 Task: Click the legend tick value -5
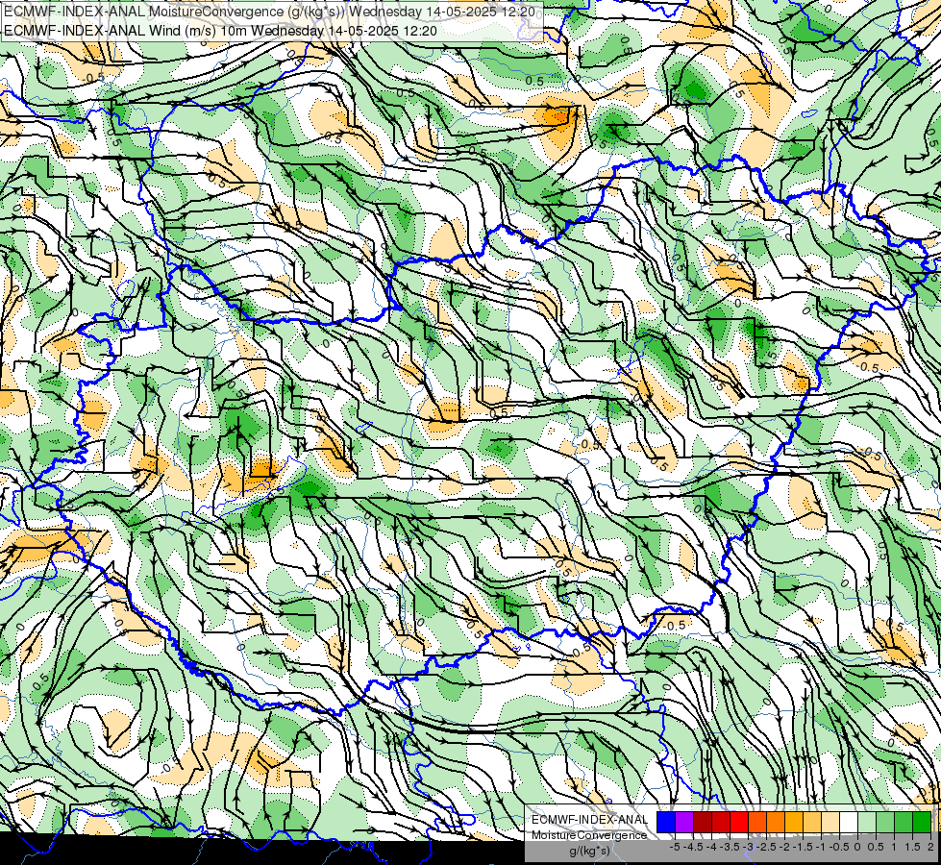pyautogui.click(x=675, y=847)
